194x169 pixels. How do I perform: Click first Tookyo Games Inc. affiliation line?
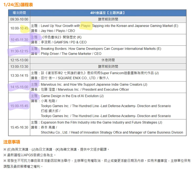coord(106,106)
